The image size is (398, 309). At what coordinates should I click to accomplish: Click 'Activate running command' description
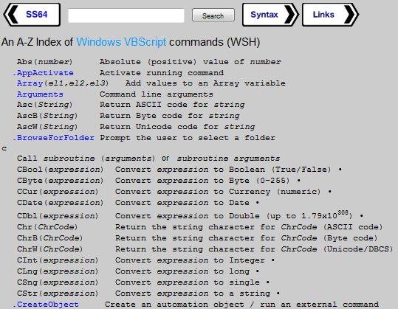162,73
